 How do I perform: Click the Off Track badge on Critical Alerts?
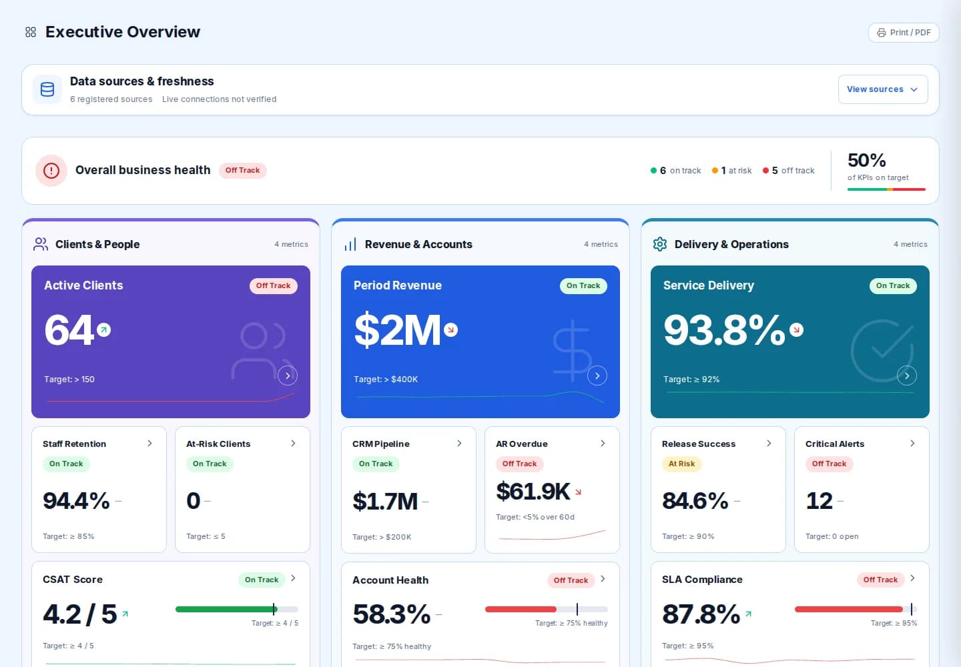pos(829,464)
